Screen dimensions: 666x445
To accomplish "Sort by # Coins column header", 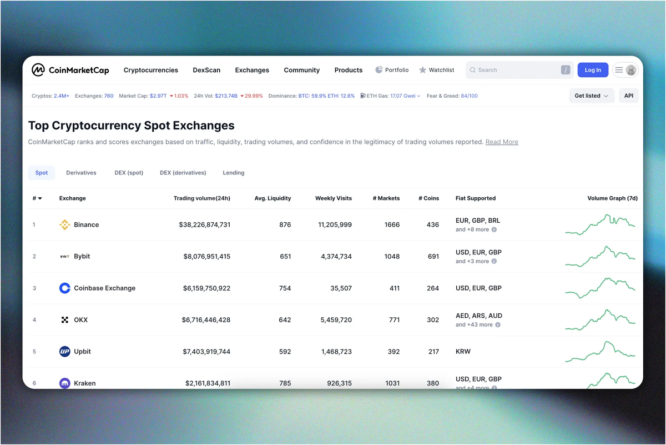I will (x=429, y=198).
